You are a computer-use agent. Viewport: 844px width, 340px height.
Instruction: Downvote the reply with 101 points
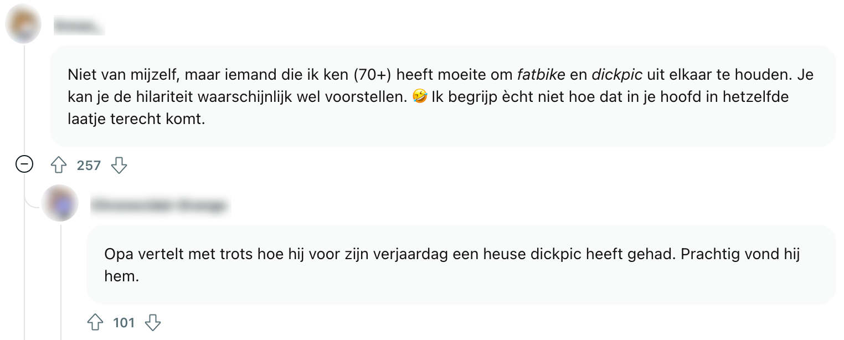click(152, 322)
